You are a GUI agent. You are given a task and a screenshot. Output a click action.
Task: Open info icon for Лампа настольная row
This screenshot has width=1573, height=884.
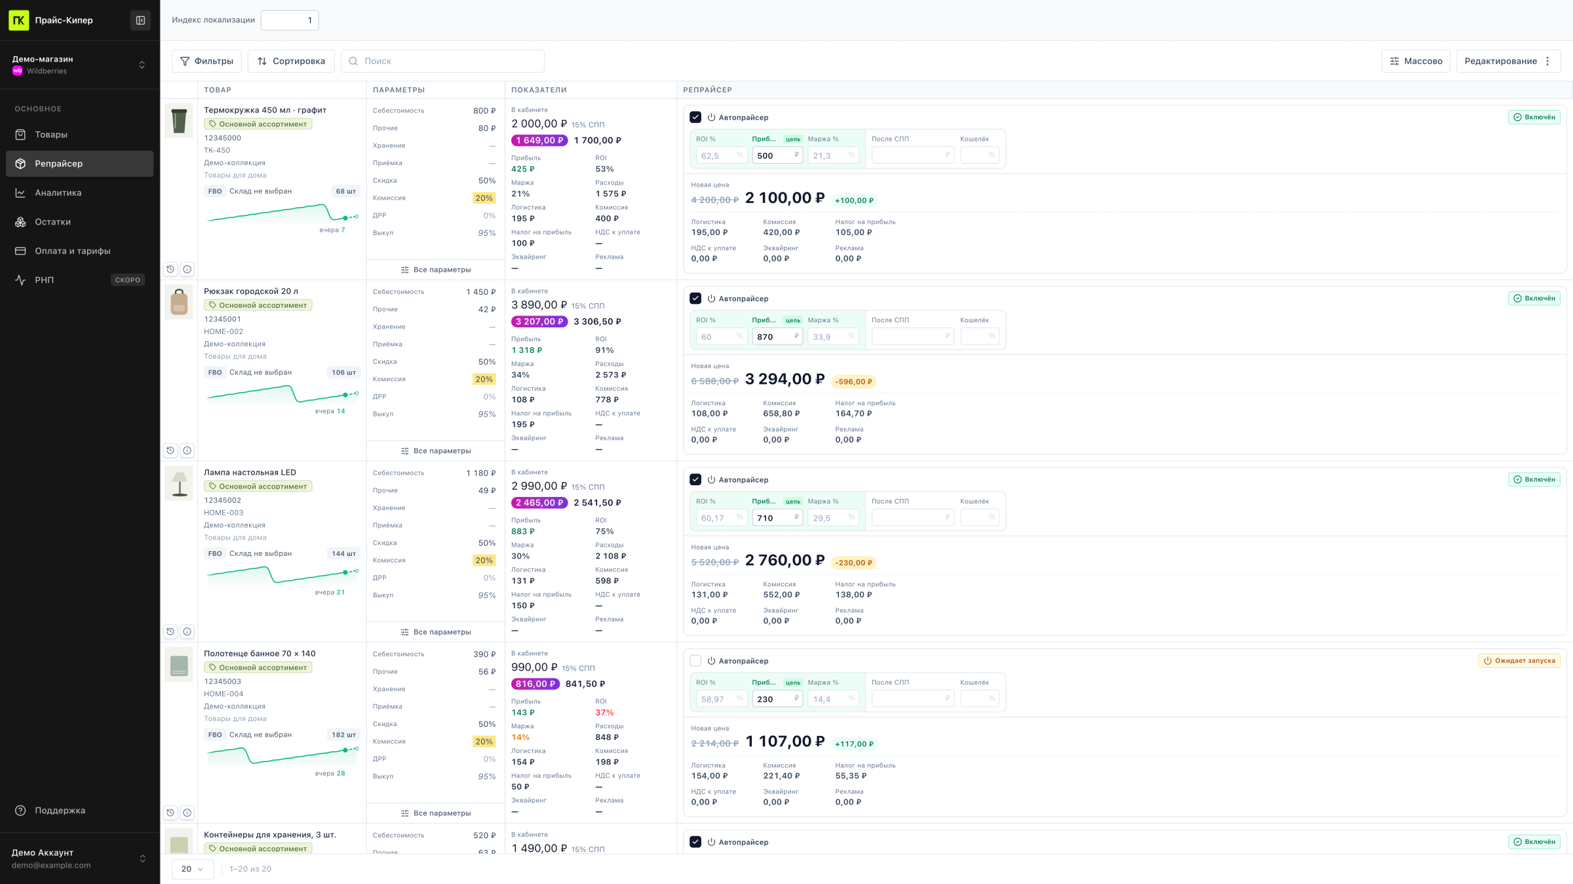(187, 632)
